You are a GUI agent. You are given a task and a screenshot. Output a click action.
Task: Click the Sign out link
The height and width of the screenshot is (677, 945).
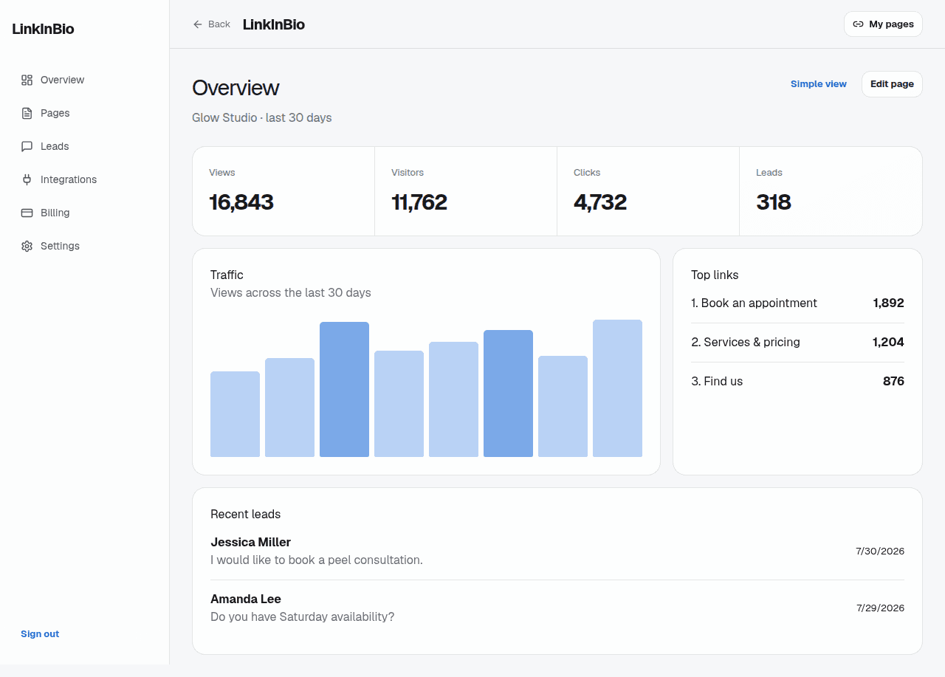click(x=40, y=634)
